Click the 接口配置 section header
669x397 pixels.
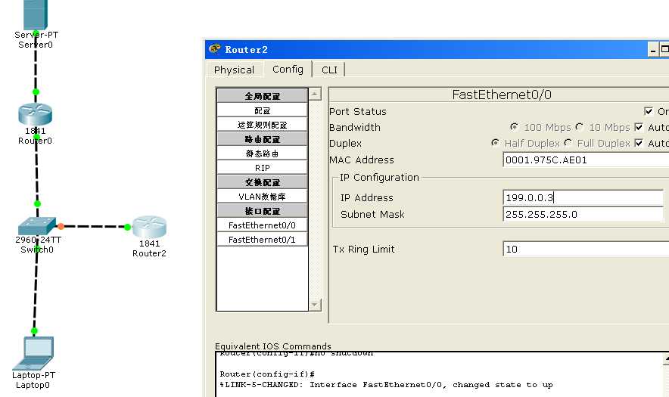pyautogui.click(x=262, y=211)
